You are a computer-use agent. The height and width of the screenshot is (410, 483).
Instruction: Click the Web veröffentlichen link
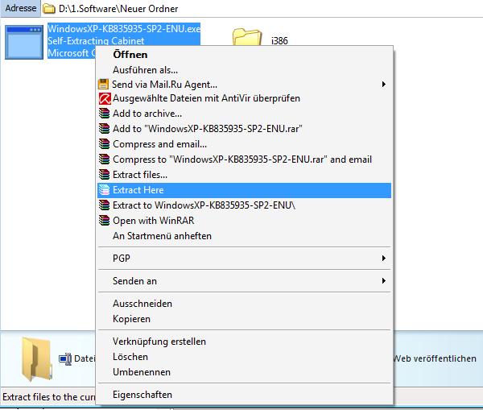coord(435,358)
